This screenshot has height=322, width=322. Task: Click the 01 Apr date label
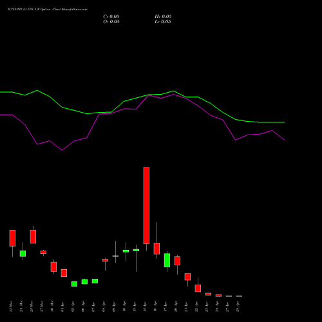click(x=62, y=307)
